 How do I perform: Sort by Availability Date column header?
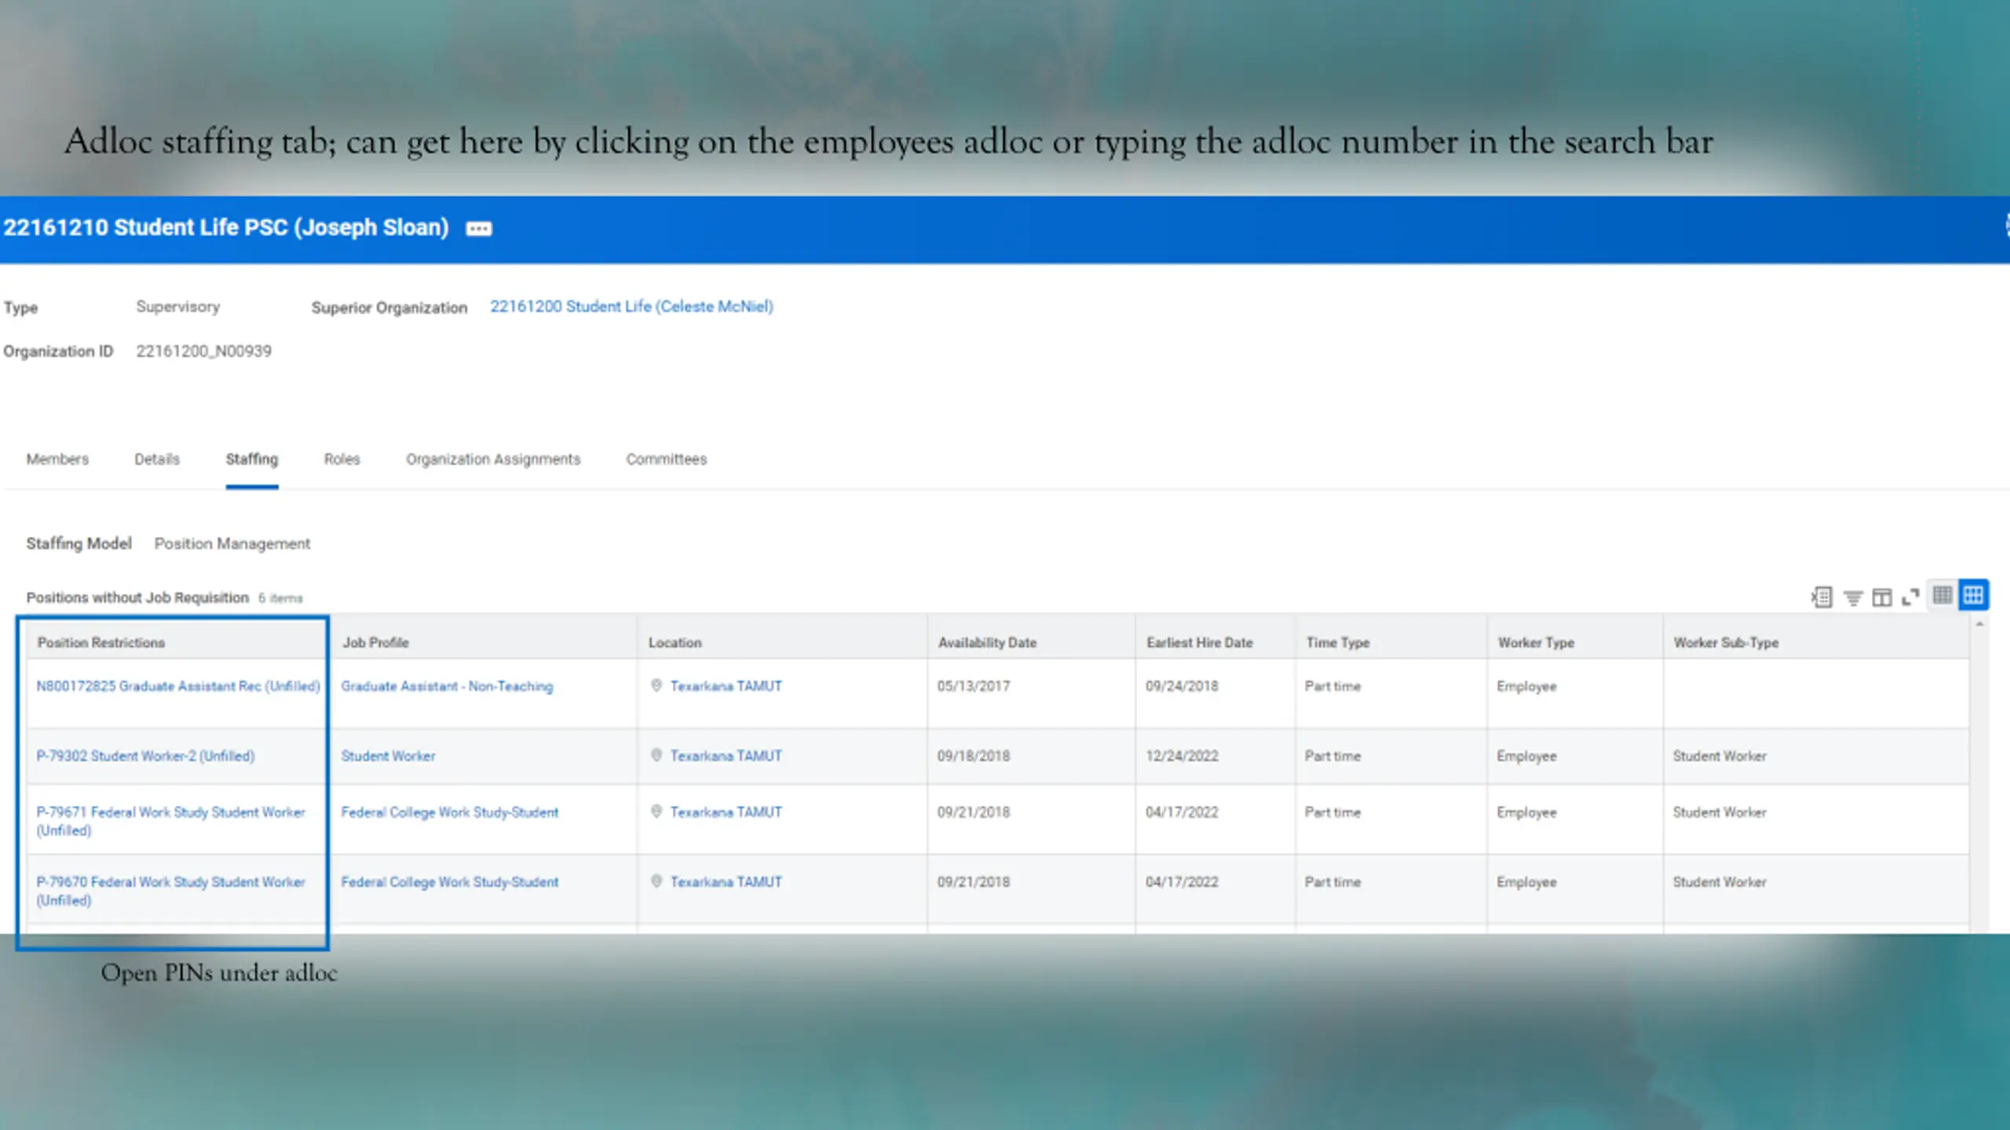click(987, 643)
